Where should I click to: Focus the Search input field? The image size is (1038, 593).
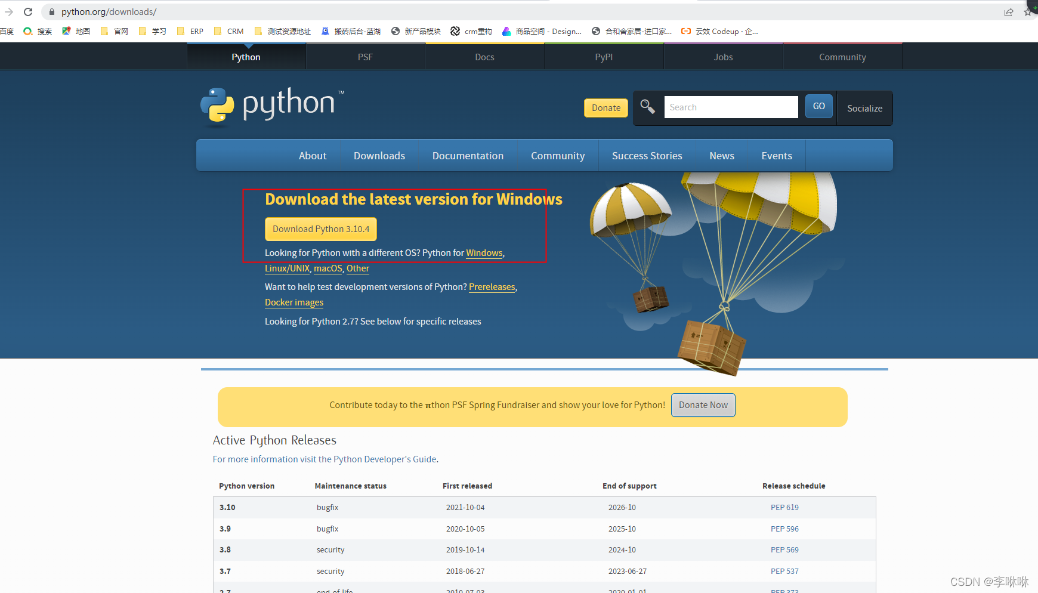(731, 107)
